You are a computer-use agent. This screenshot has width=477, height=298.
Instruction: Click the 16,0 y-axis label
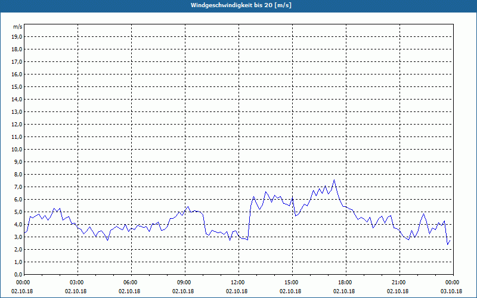click(17, 74)
